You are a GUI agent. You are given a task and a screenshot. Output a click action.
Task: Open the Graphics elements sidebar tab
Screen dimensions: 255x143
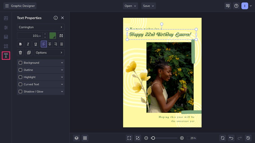pyautogui.click(x=6, y=46)
